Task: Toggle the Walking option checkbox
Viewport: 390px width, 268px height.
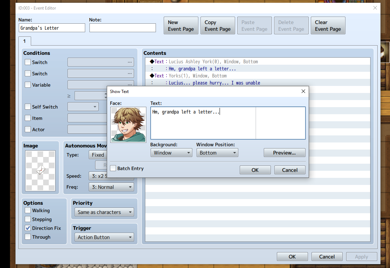Action: 28,210
